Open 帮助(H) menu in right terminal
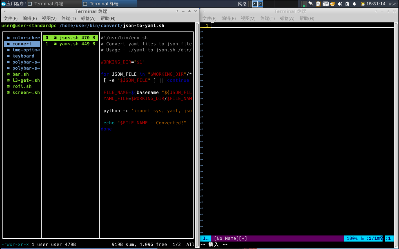The width and height of the screenshot is (399, 249). [307, 18]
